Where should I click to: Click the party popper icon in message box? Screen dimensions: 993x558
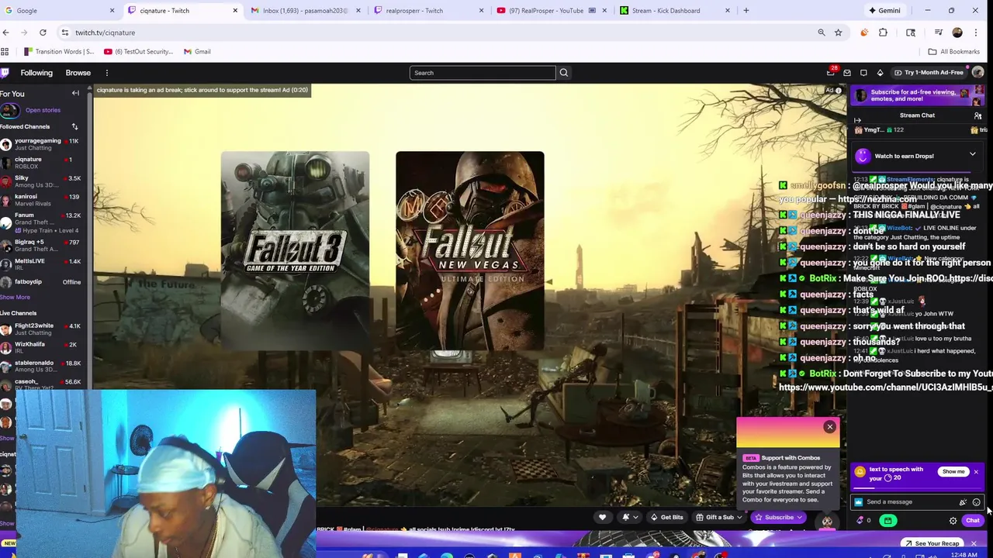963,502
